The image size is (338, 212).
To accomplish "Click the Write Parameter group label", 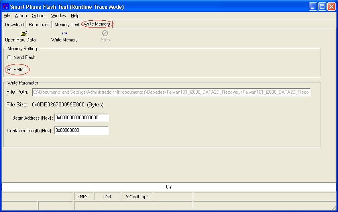I will 23,83.
